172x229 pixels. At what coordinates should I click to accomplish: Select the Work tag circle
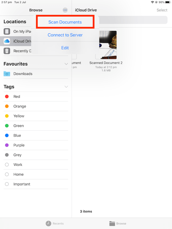click(x=7, y=165)
